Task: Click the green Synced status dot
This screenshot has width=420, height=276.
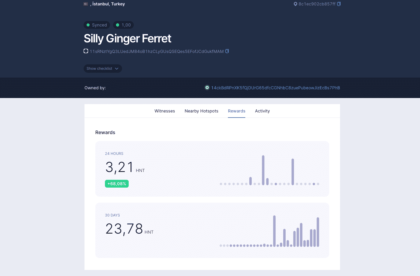Action: pos(88,25)
